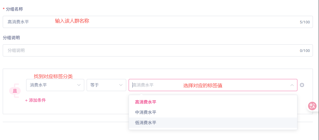Focus the 分组说明 description input
The height and width of the screenshot is (140, 319).
pyautogui.click(x=158, y=50)
